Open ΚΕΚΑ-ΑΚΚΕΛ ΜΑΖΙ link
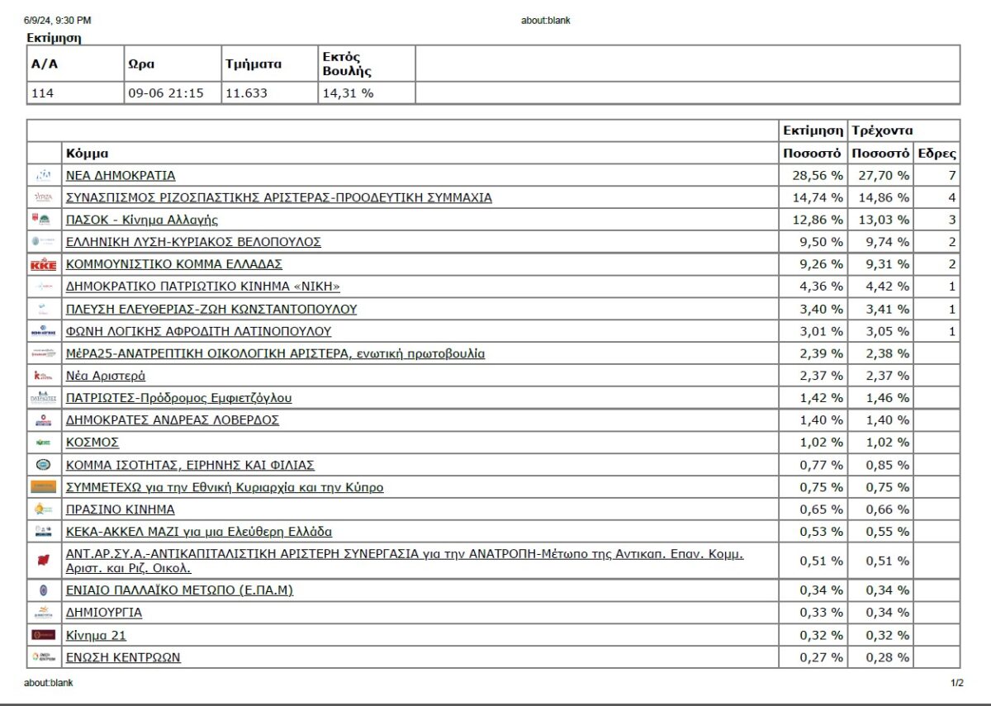Viewport: 991px width, 706px height. coord(199,533)
